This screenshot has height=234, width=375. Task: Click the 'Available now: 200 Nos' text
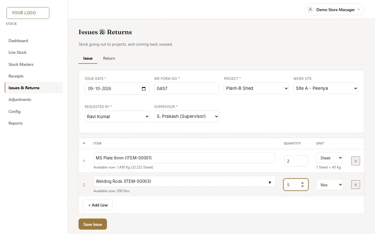tap(112, 191)
